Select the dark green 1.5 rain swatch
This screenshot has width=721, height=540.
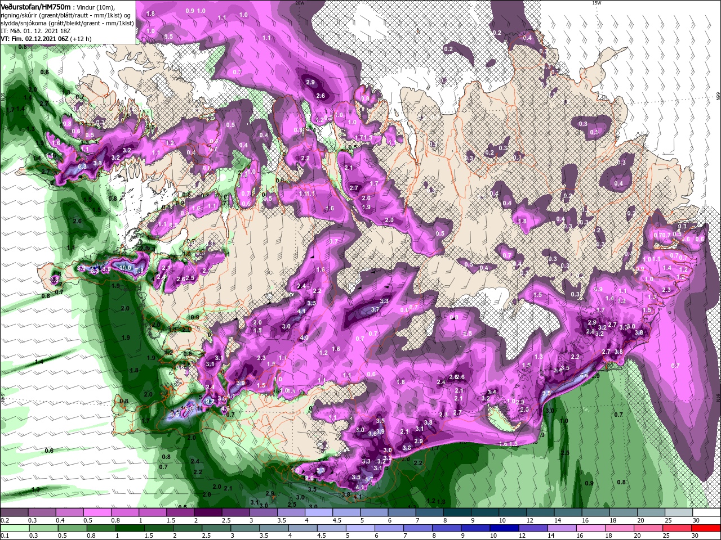pos(159,528)
